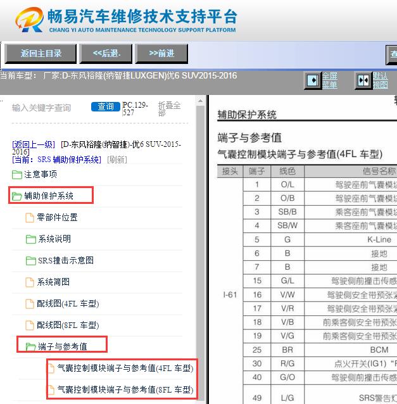
Task: Click the K-Line signal name cell
Action: (x=379, y=239)
